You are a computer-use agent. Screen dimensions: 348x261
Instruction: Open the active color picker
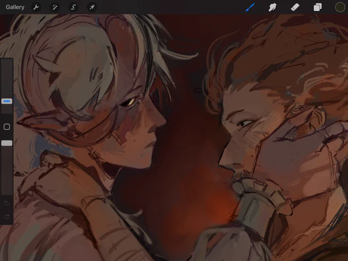(x=340, y=7)
